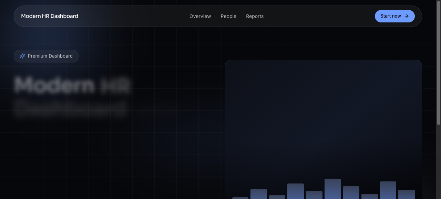Screen dimensions: 441x199
Task: Open the Overview navigation link
Action: click(200, 16)
